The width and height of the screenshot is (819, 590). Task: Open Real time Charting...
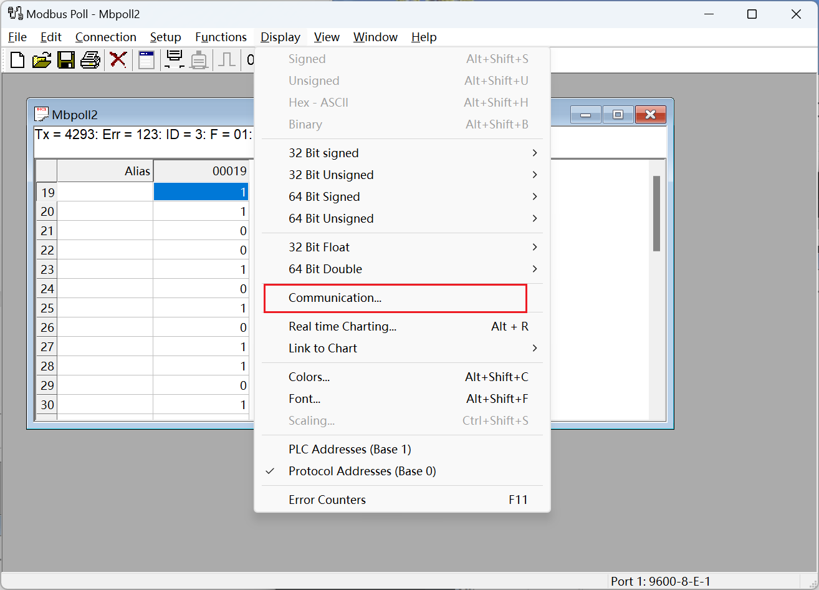[x=342, y=327]
